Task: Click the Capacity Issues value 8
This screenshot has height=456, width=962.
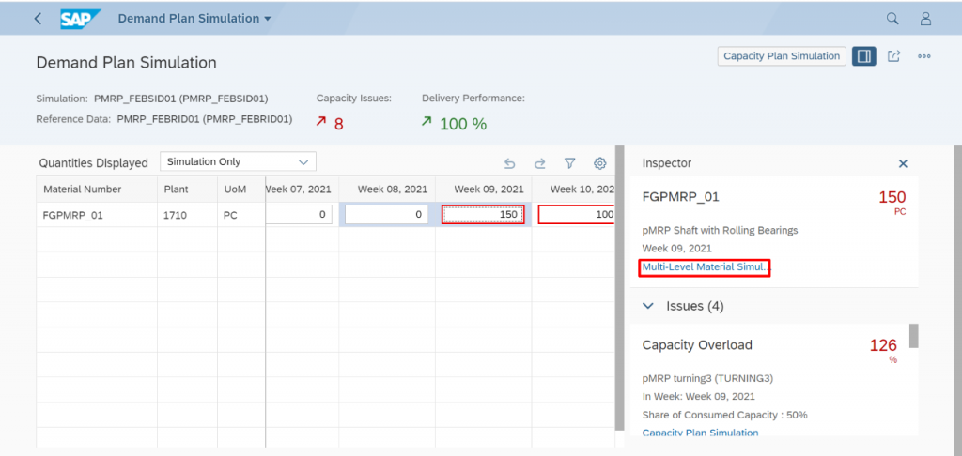Action: click(x=338, y=125)
